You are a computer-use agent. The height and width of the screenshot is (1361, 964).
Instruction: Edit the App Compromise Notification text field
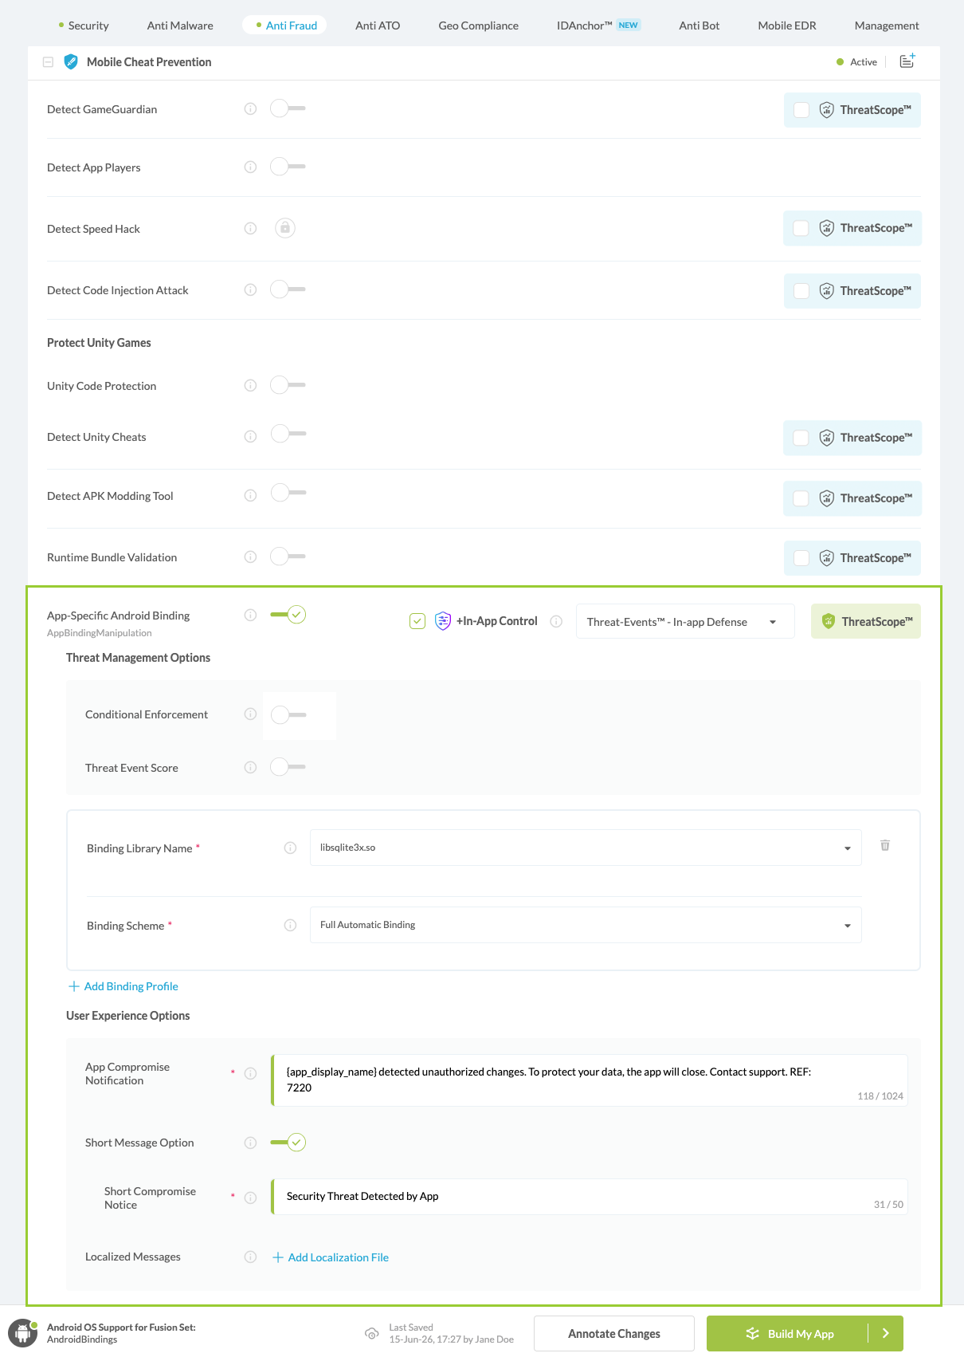tap(590, 1080)
